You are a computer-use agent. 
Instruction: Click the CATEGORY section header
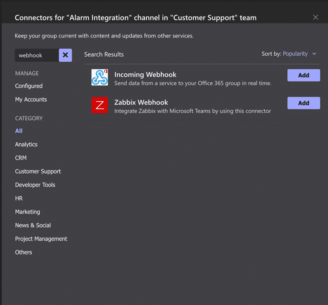(x=29, y=118)
